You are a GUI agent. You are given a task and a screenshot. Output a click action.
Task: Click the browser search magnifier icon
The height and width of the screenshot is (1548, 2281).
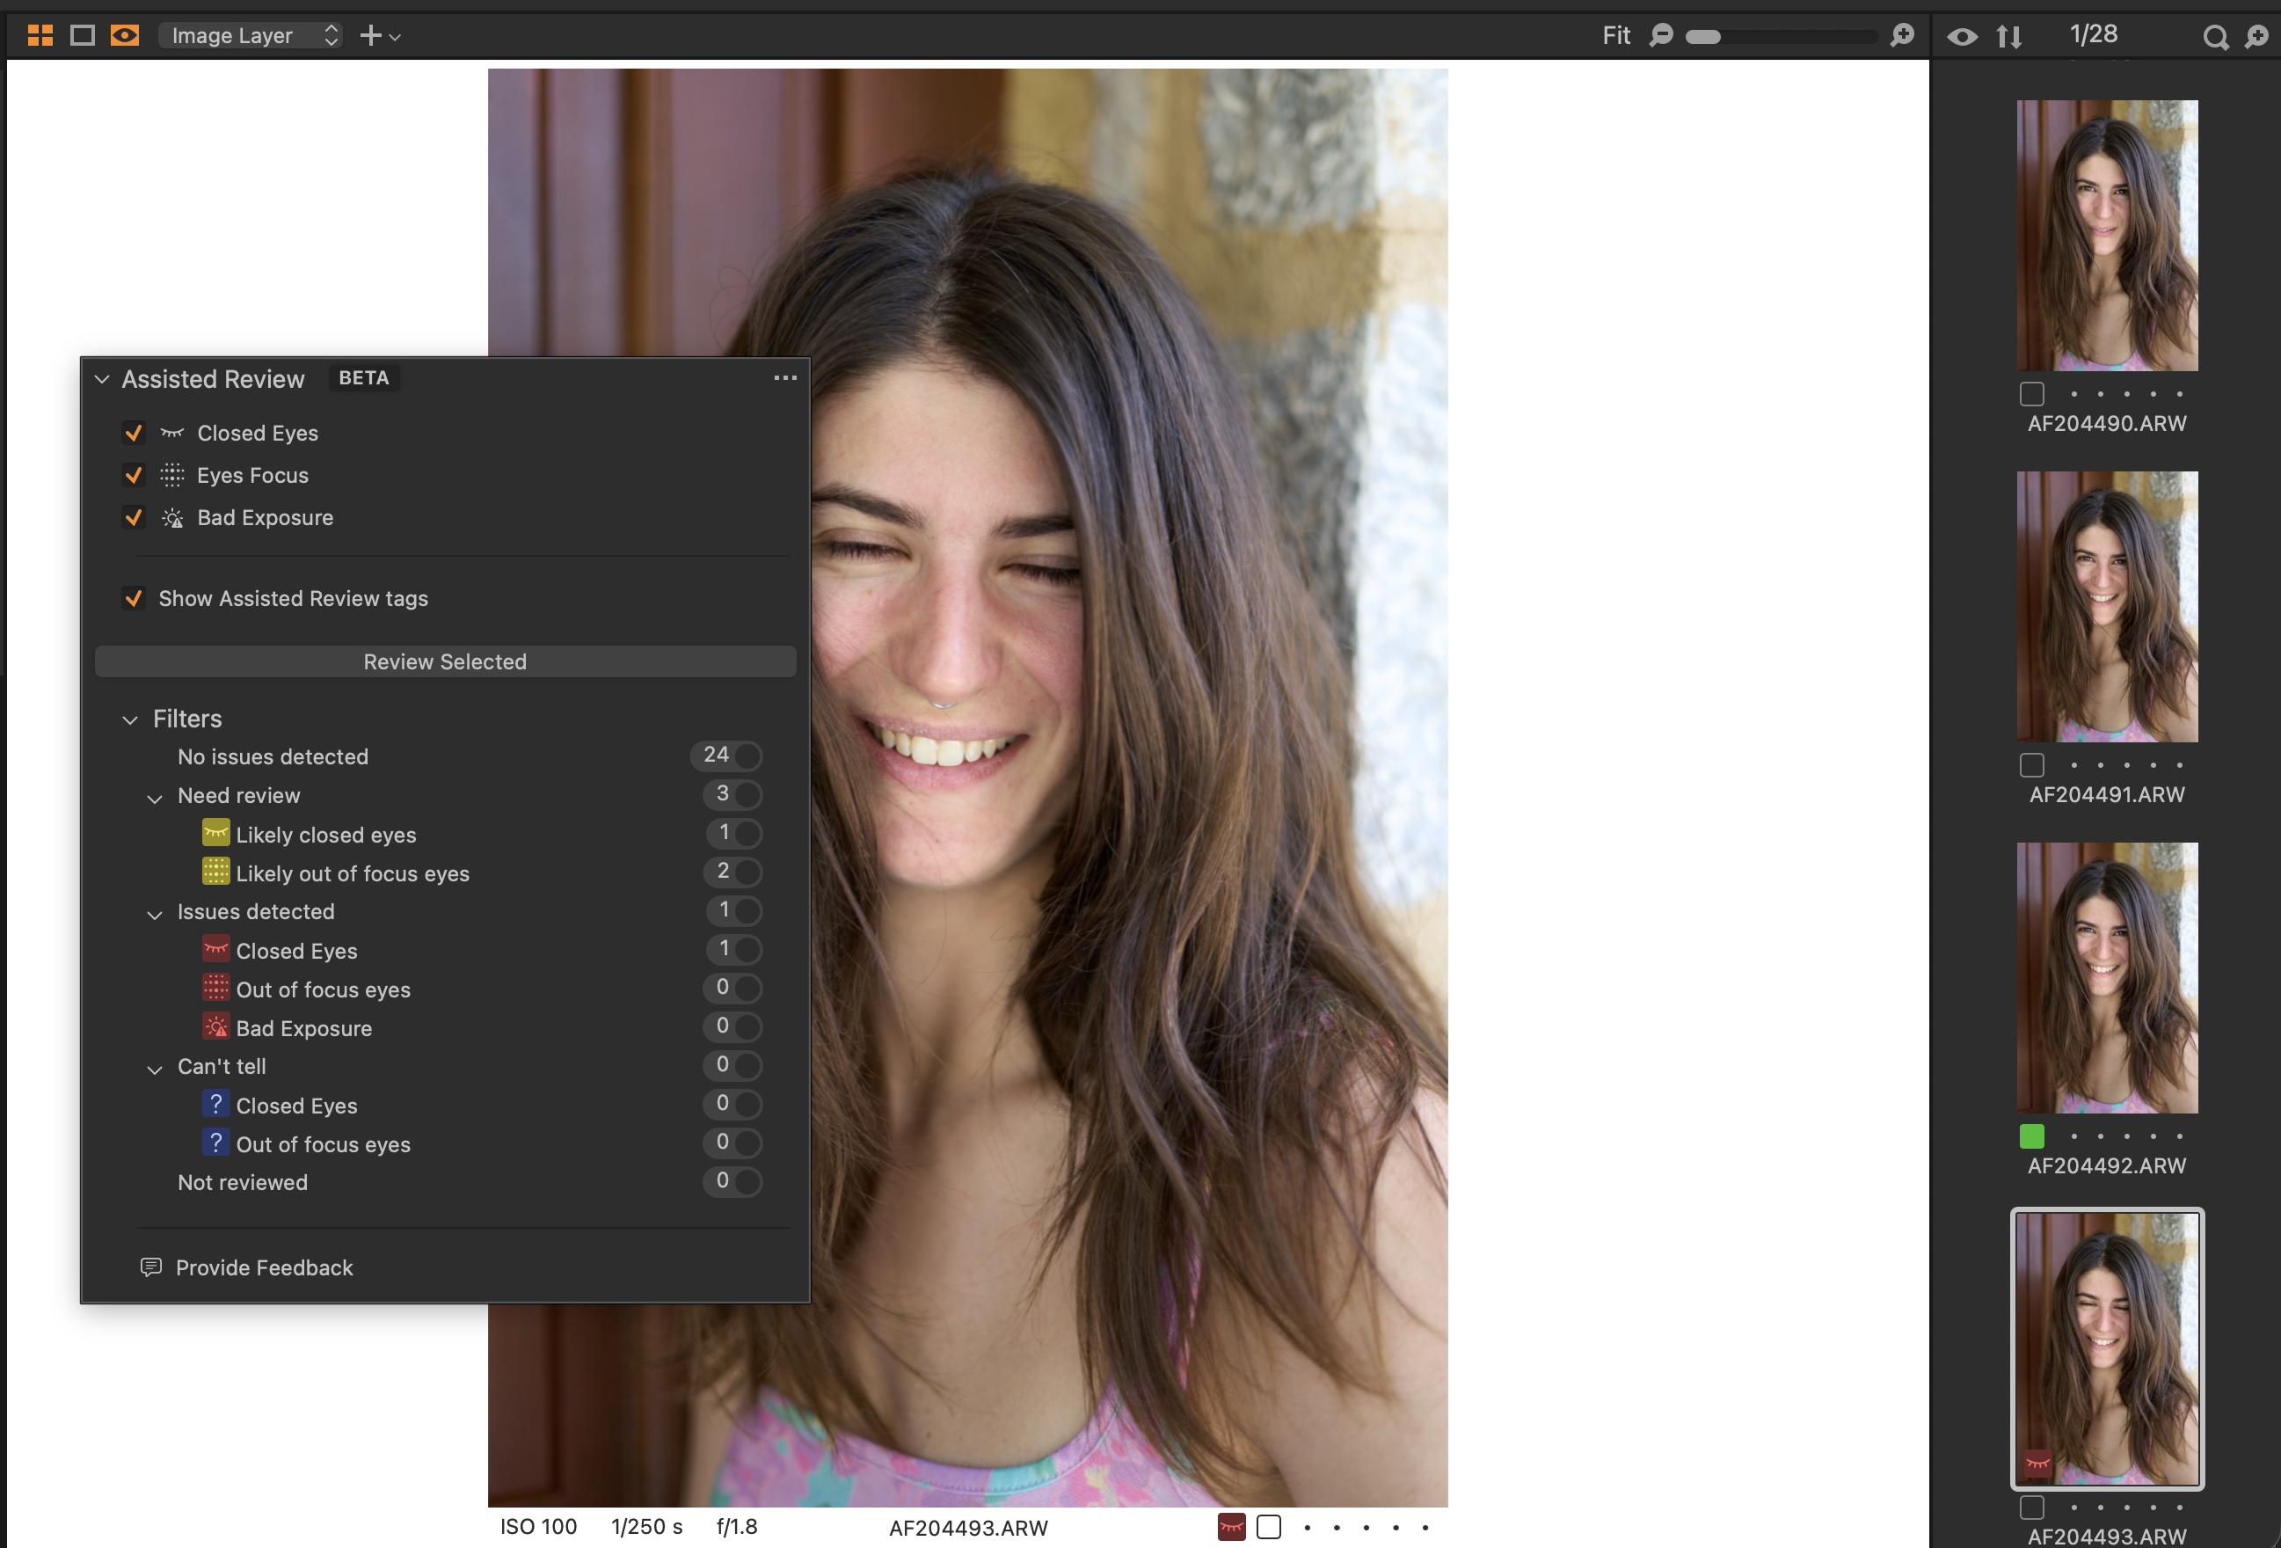(2215, 37)
